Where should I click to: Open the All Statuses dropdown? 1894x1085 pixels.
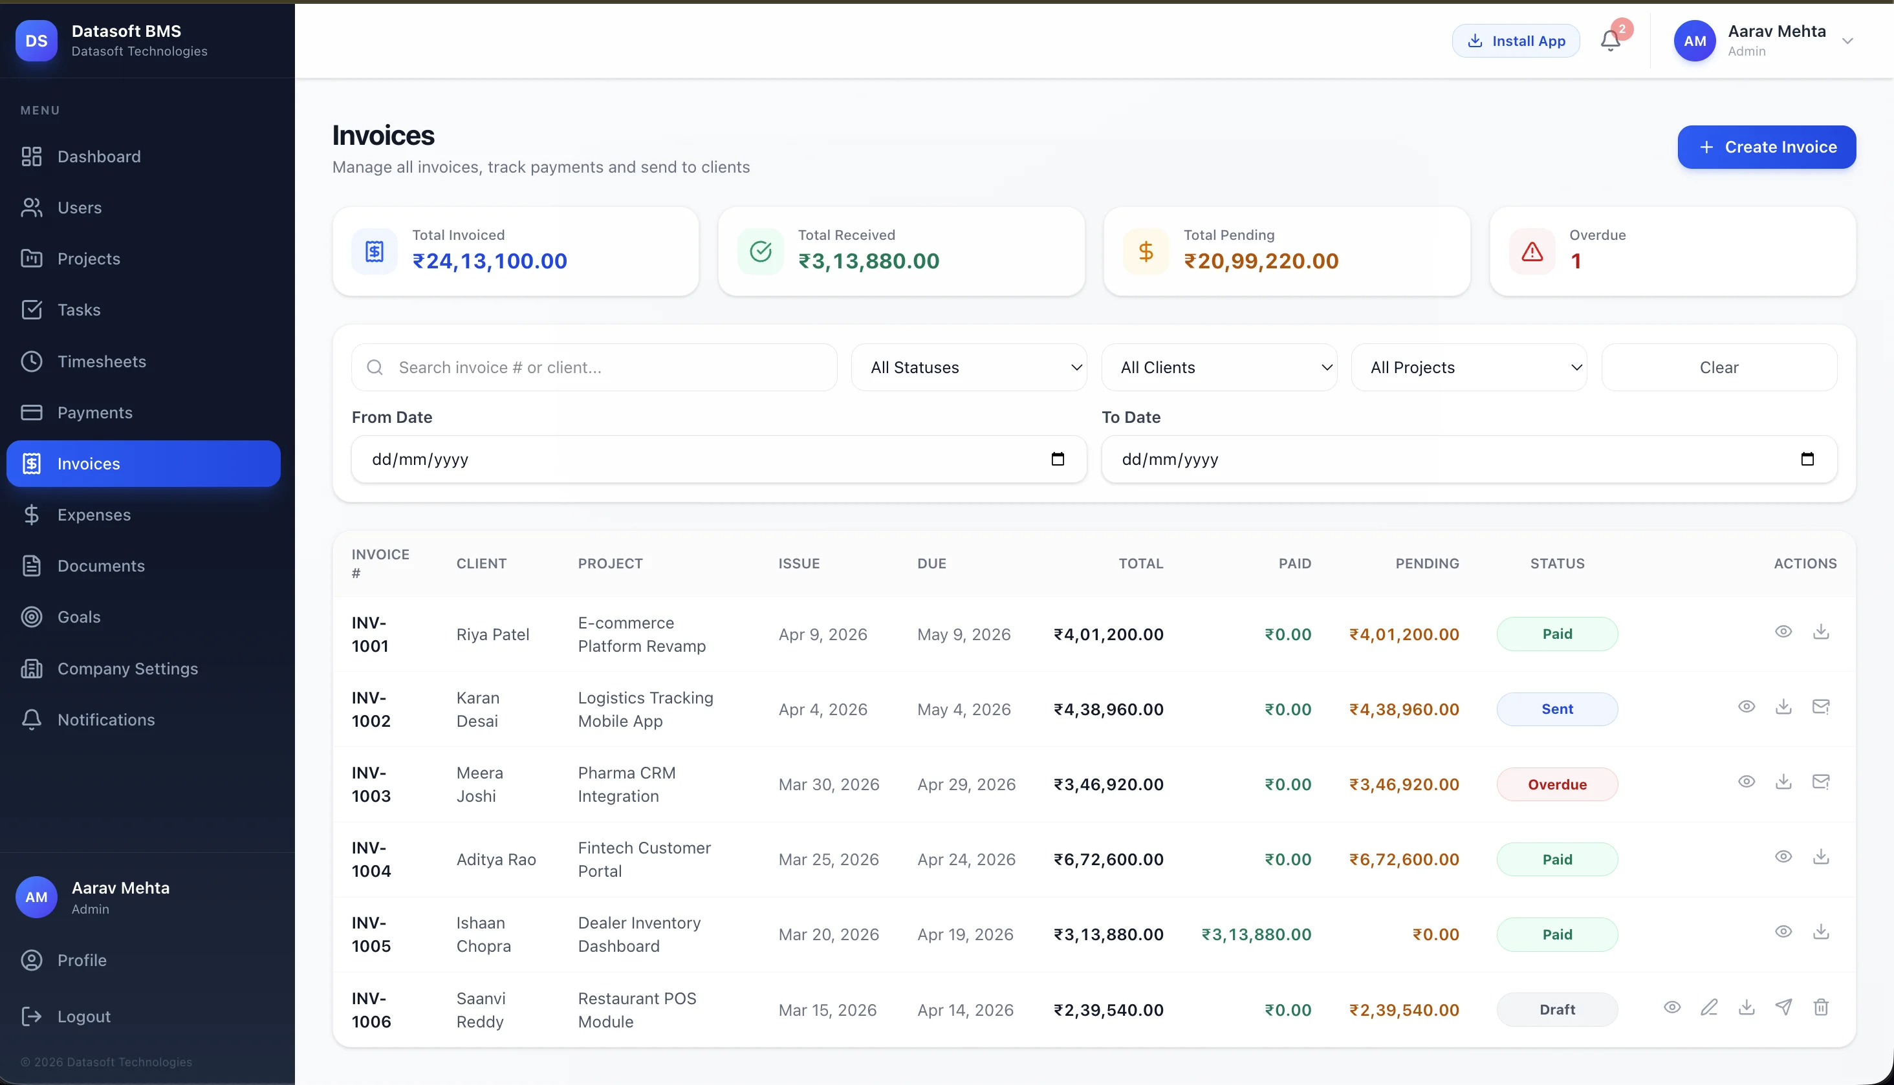click(x=968, y=367)
